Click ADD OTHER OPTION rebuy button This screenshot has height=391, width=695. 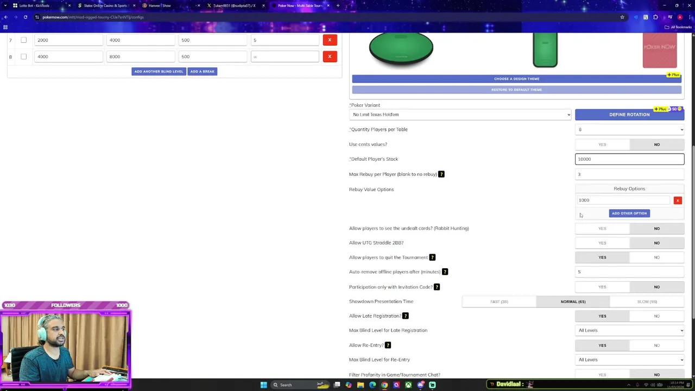click(x=629, y=213)
